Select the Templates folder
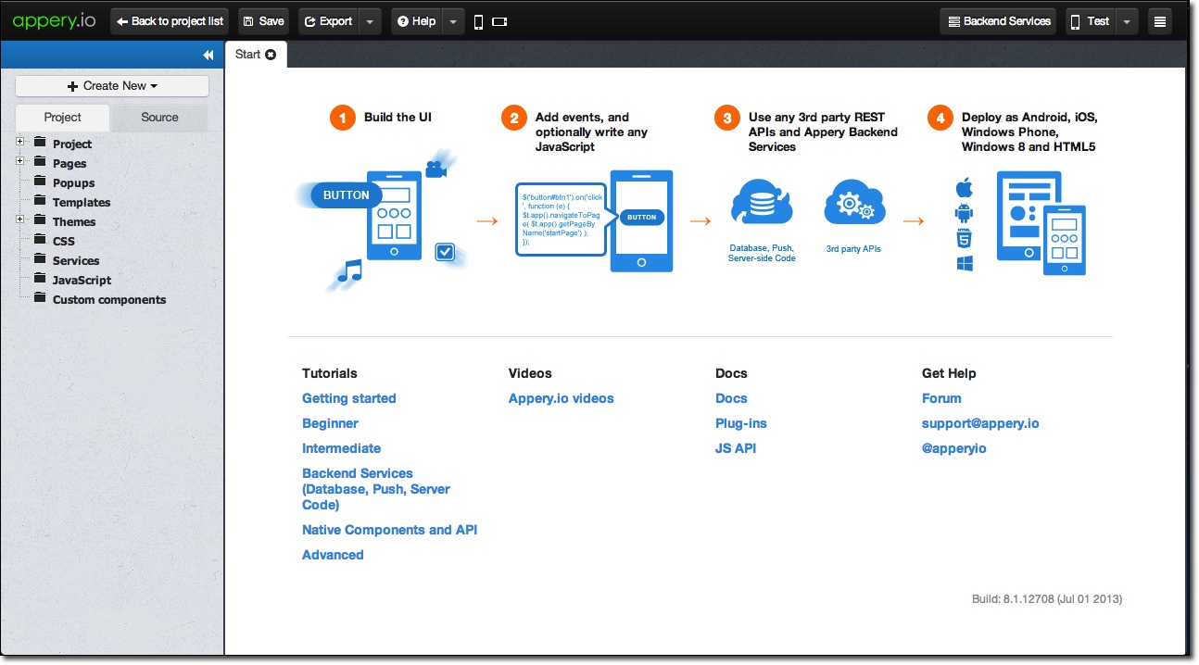Viewport: 1199px width, 665px height. coord(82,202)
